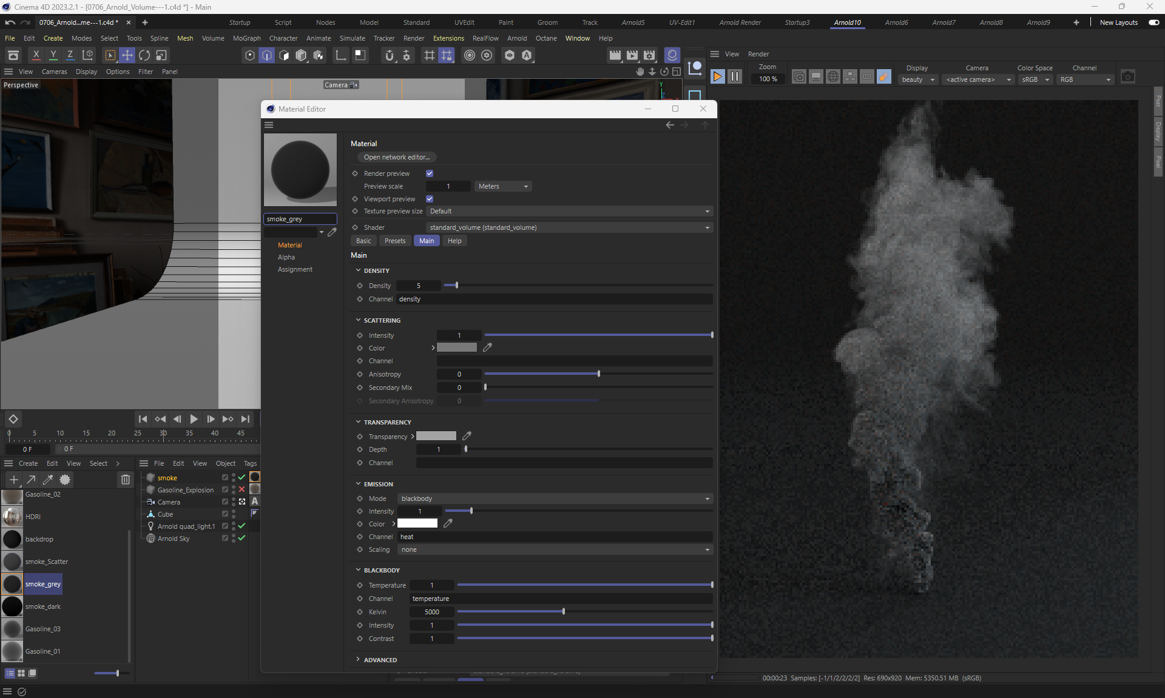Screen dimensions: 1165x698
Task: Click the globe icon in IPR toolbar
Action: (833, 76)
